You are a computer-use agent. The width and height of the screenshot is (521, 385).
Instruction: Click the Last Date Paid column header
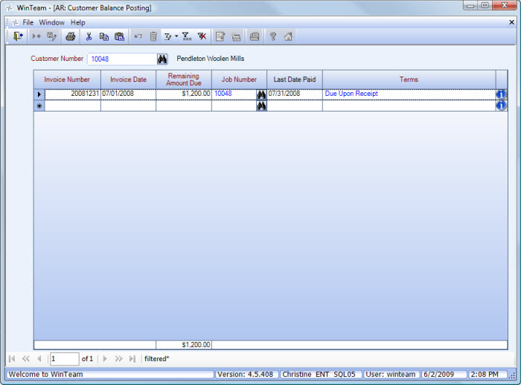[x=295, y=80]
